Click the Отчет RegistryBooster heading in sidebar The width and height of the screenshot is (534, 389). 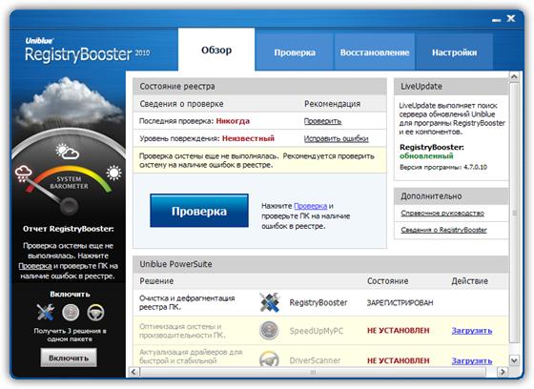[x=69, y=229]
